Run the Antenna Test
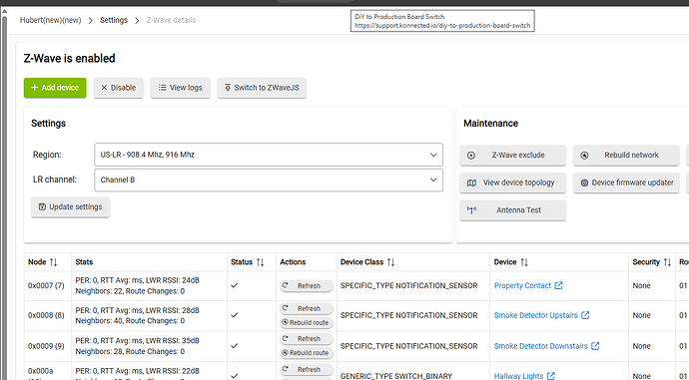689x380 pixels. pyautogui.click(x=513, y=210)
